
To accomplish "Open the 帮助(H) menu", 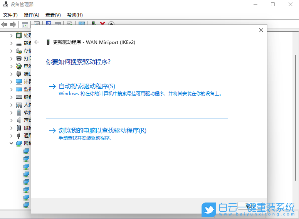I will (75, 15).
